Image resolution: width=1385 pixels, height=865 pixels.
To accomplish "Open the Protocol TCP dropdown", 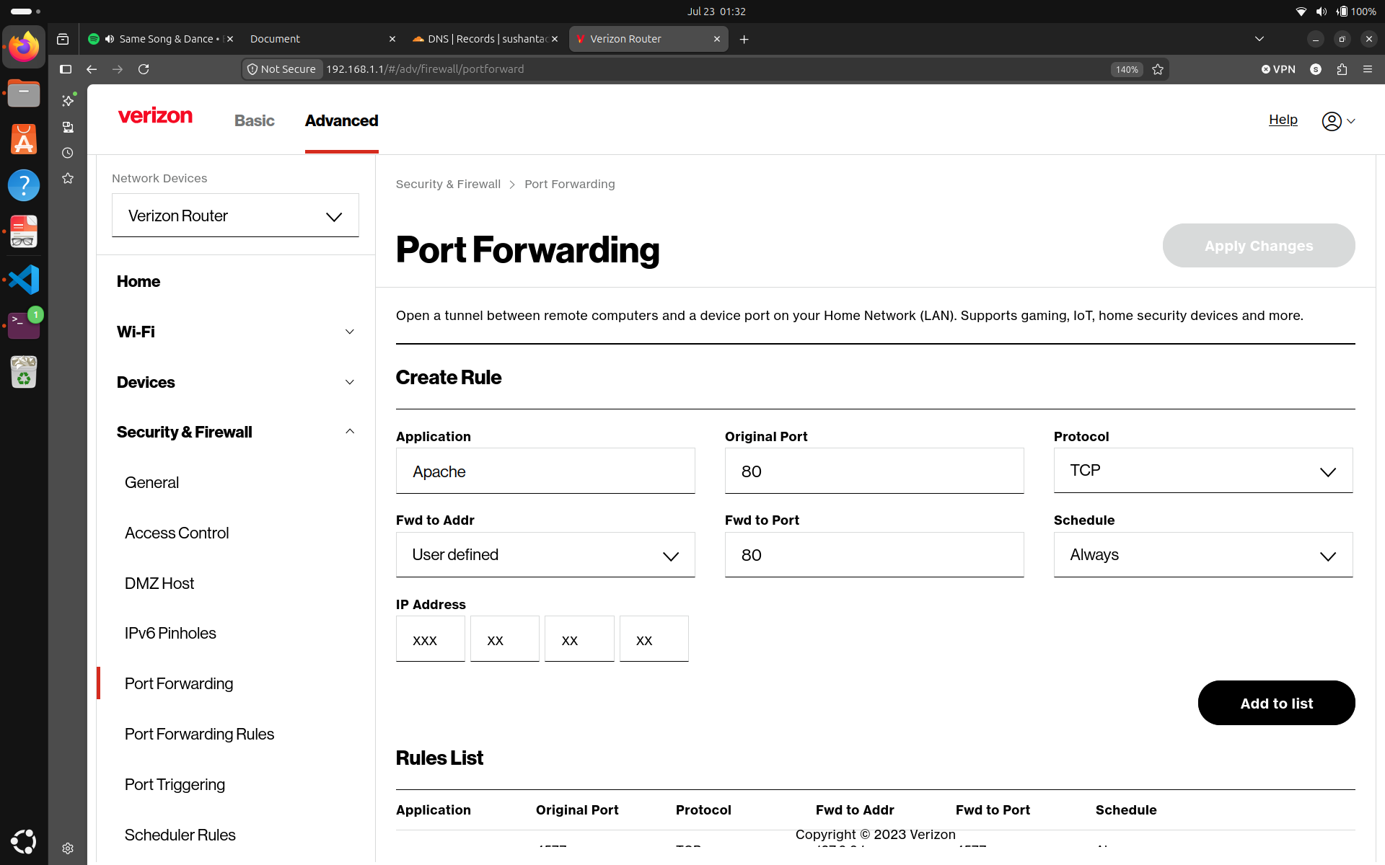I will tap(1203, 471).
